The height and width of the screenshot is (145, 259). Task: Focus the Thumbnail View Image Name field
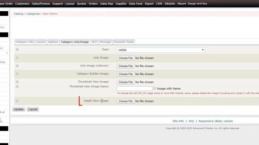point(134,89)
